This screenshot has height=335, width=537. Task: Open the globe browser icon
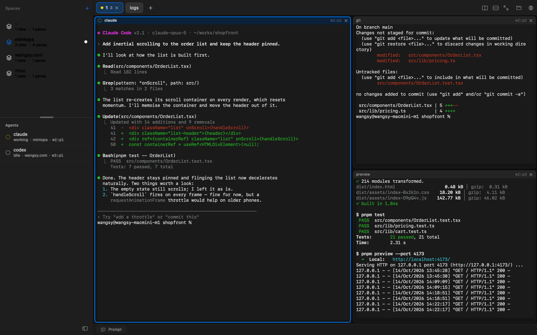pyautogui.click(x=531, y=8)
